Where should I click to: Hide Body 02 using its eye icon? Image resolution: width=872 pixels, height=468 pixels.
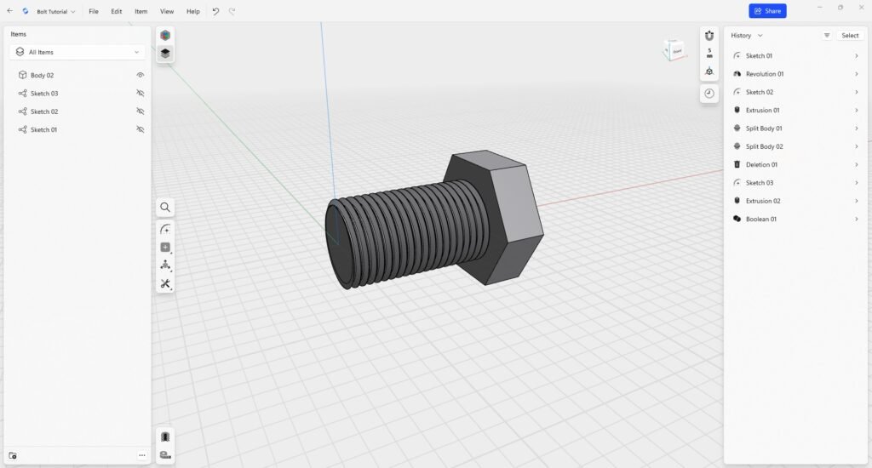[141, 75]
